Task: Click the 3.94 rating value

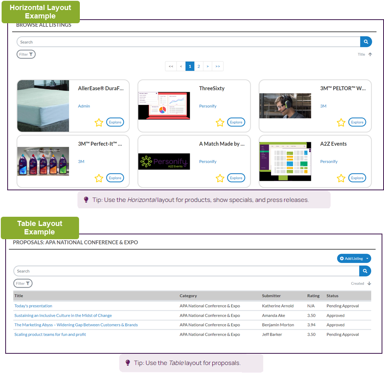Action: click(x=311, y=325)
